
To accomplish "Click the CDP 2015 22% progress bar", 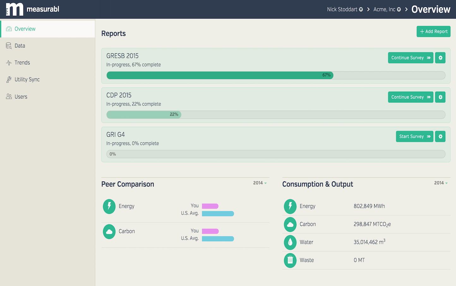I will [276, 115].
